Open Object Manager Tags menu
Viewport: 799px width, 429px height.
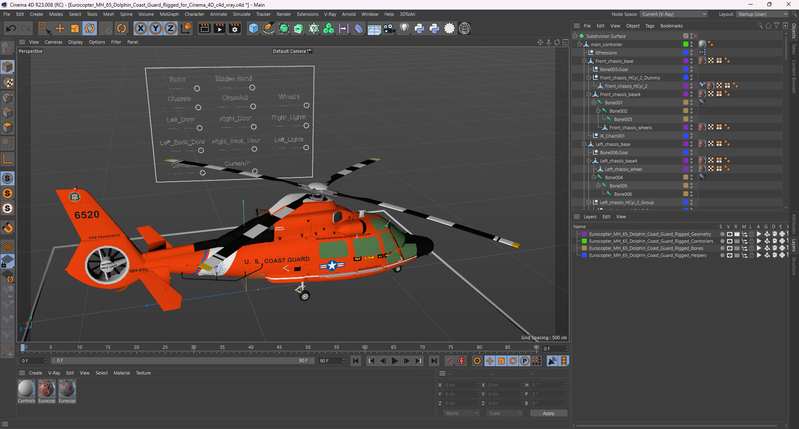650,26
